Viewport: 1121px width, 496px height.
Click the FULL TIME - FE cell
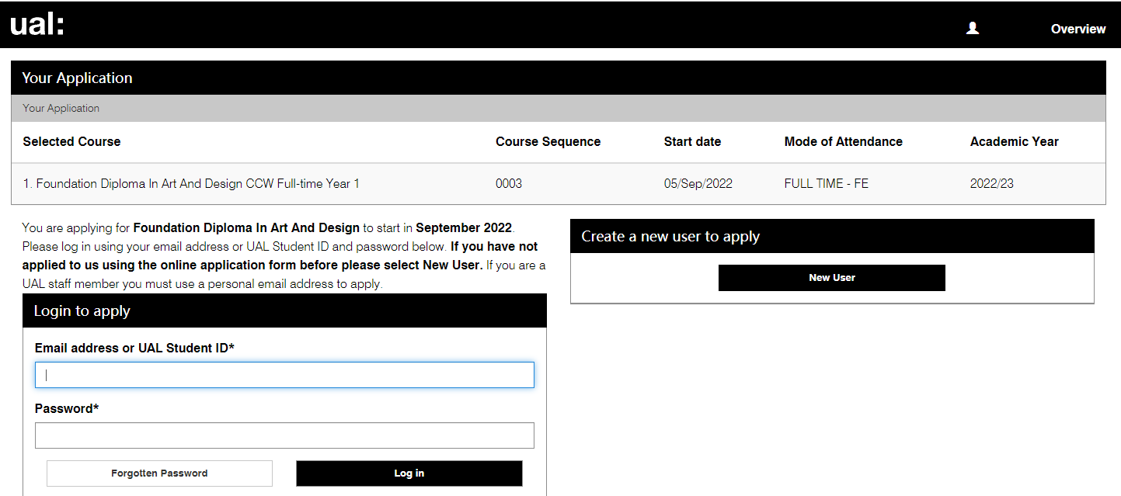(x=826, y=184)
